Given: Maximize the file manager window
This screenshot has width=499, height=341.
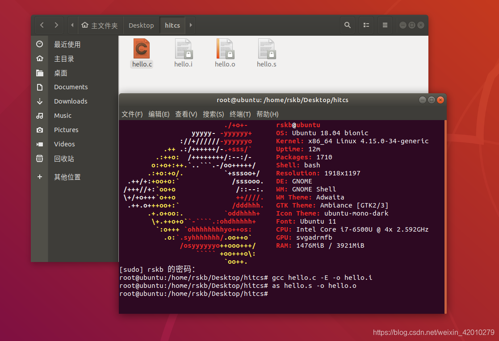Looking at the screenshot, I should pyautogui.click(x=412, y=25).
